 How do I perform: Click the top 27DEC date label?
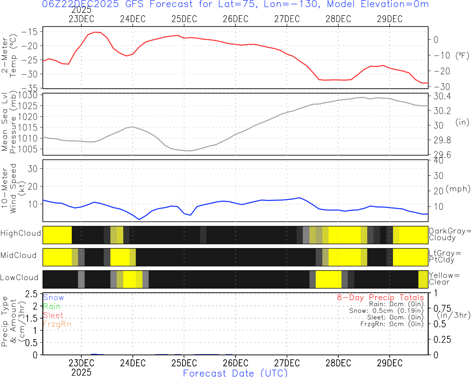pos(287,19)
